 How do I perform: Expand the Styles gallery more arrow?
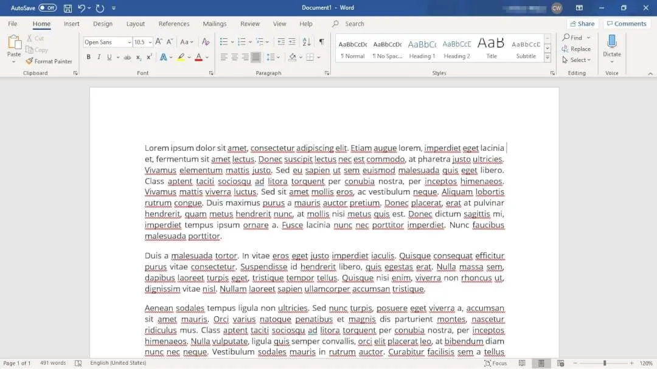click(x=547, y=57)
